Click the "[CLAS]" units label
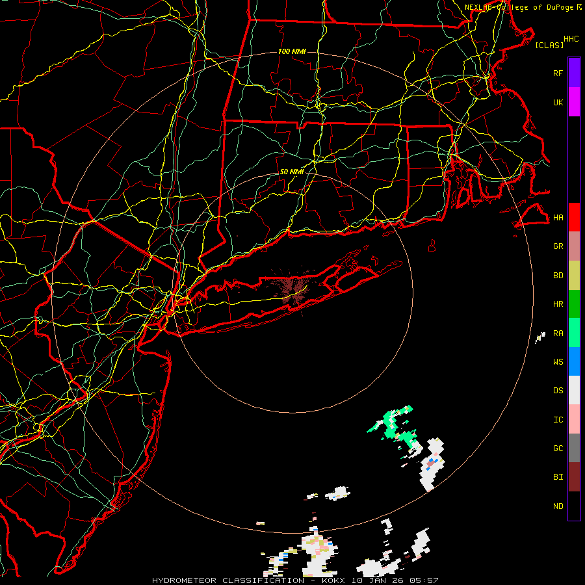Image resolution: width=585 pixels, height=585 pixels. (549, 45)
